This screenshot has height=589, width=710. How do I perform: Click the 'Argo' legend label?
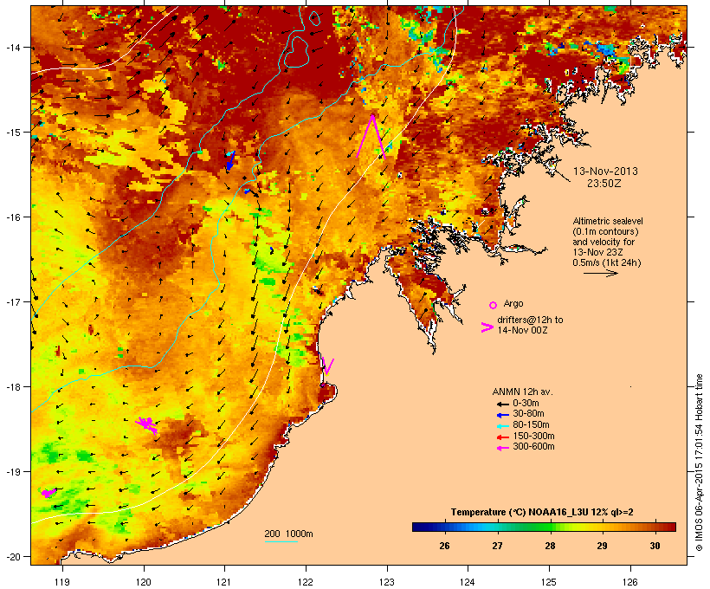pos(513,303)
